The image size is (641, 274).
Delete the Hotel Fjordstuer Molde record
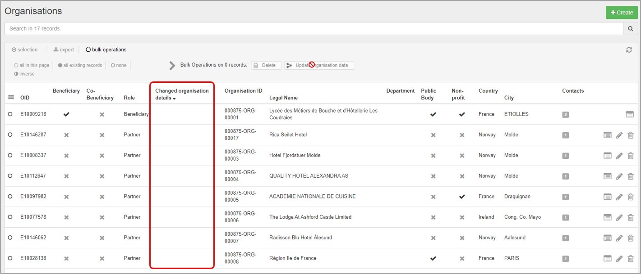point(631,156)
